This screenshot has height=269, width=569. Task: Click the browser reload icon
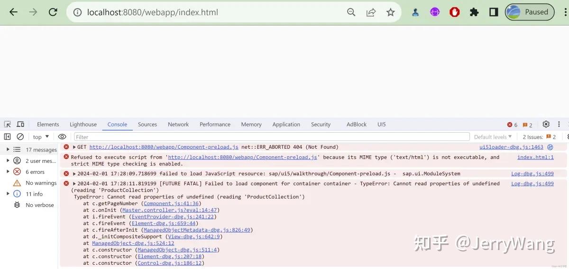point(53,12)
